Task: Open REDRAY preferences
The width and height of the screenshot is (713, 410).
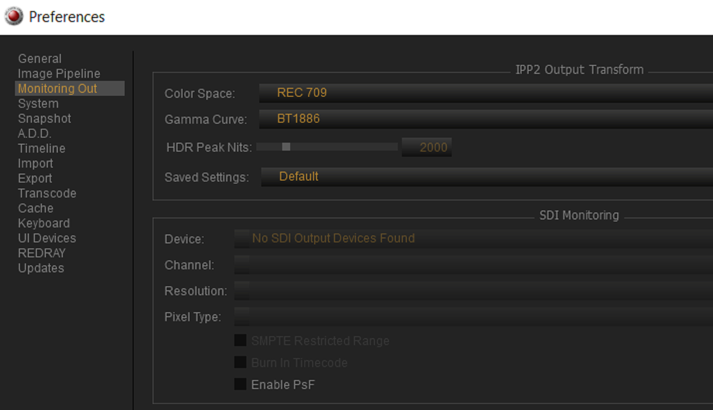Action: (x=42, y=253)
